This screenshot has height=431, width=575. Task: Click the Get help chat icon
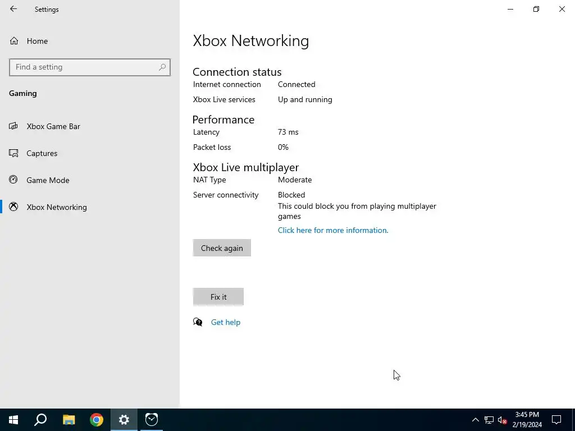click(198, 322)
